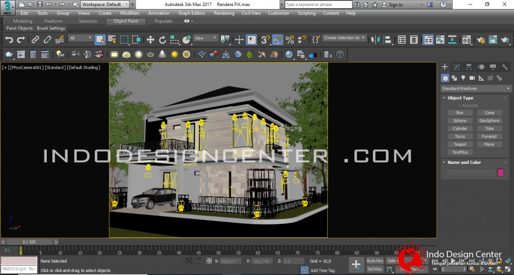
Task: Click the Add Time Tag label
Action: (x=322, y=270)
